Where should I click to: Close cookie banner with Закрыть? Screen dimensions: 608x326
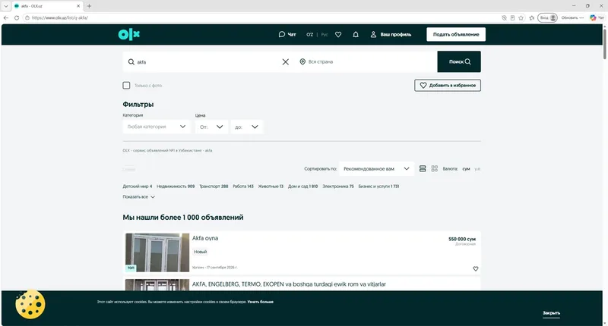click(x=551, y=313)
